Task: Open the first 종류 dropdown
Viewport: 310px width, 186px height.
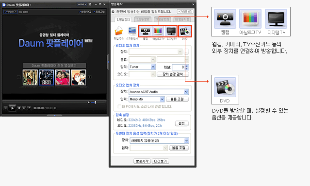Action: tap(142, 59)
